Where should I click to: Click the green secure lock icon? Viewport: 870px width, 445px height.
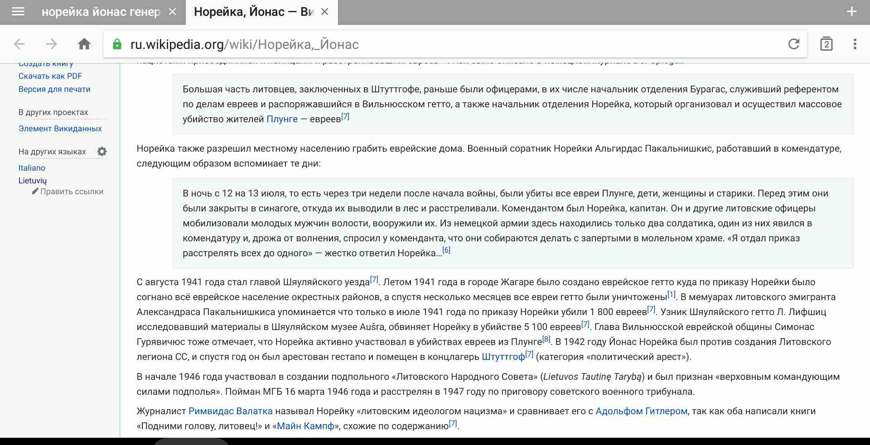click(117, 44)
